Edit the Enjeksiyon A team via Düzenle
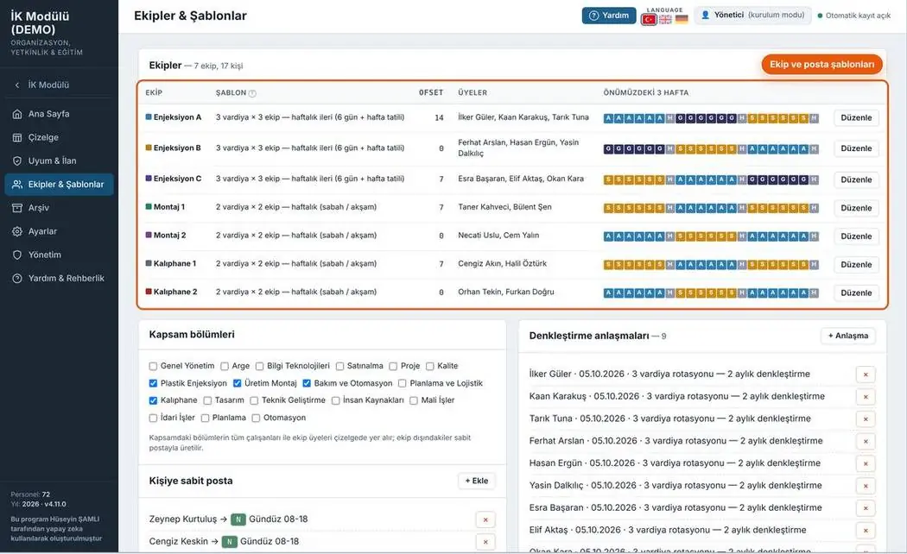 click(856, 118)
